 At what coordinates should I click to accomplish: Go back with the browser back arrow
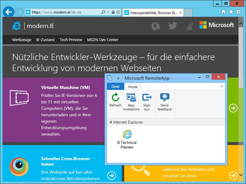coord(9,12)
